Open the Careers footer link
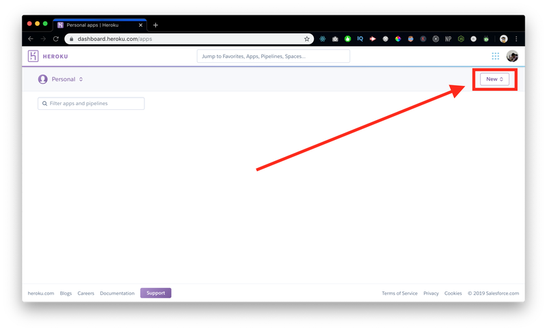Screen dimensions: 547x331 (x=86, y=293)
